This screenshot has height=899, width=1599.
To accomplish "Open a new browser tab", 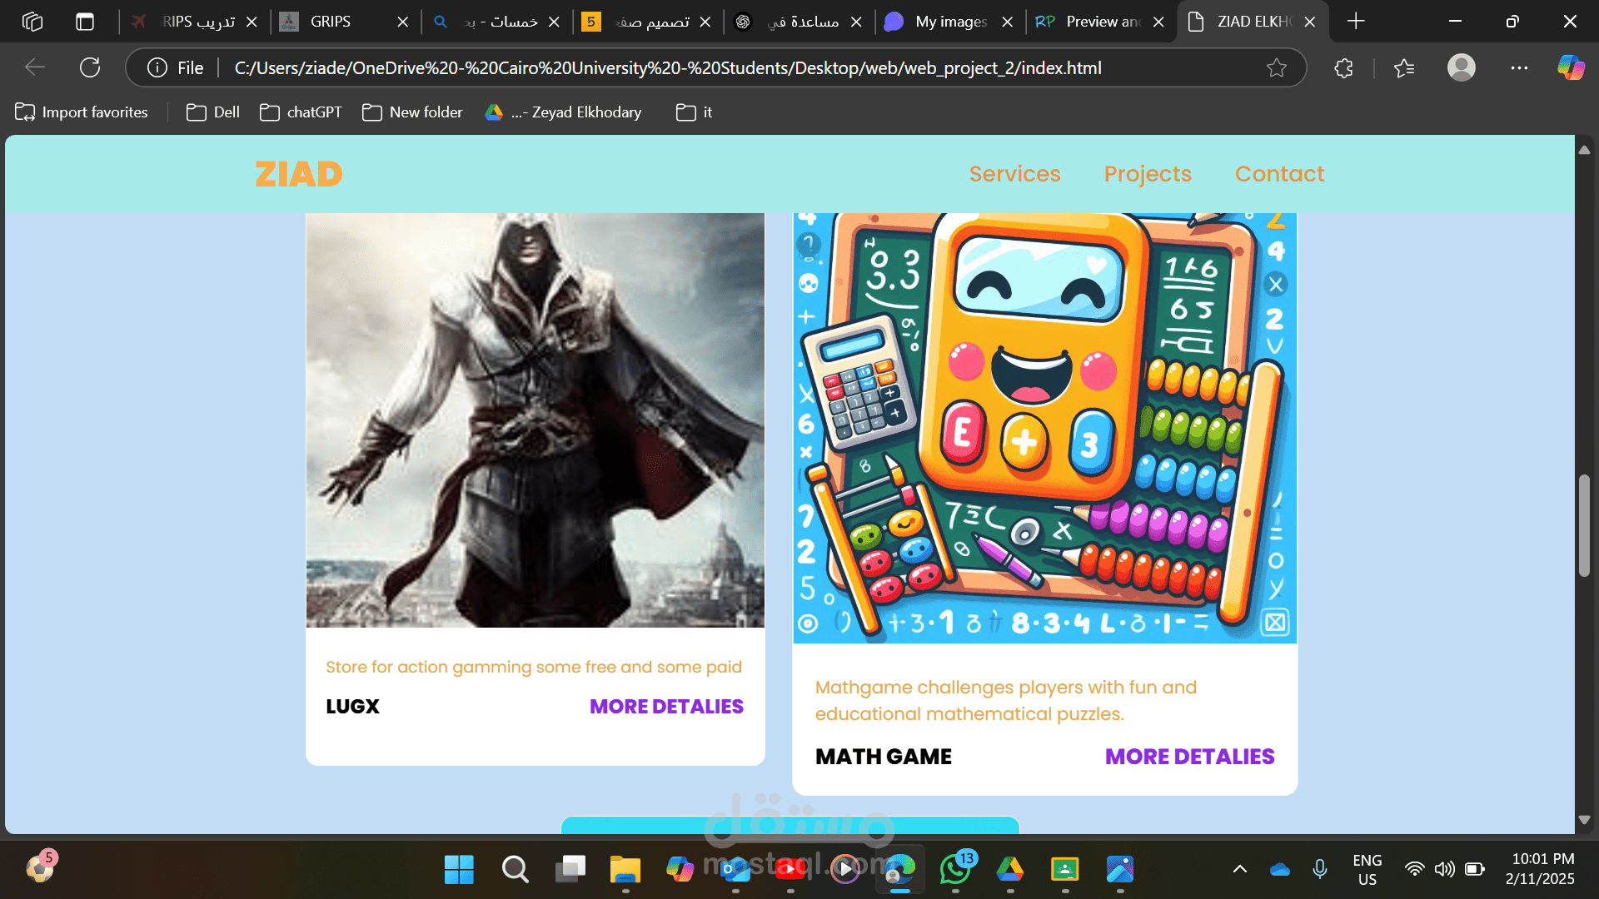I will click(x=1356, y=22).
